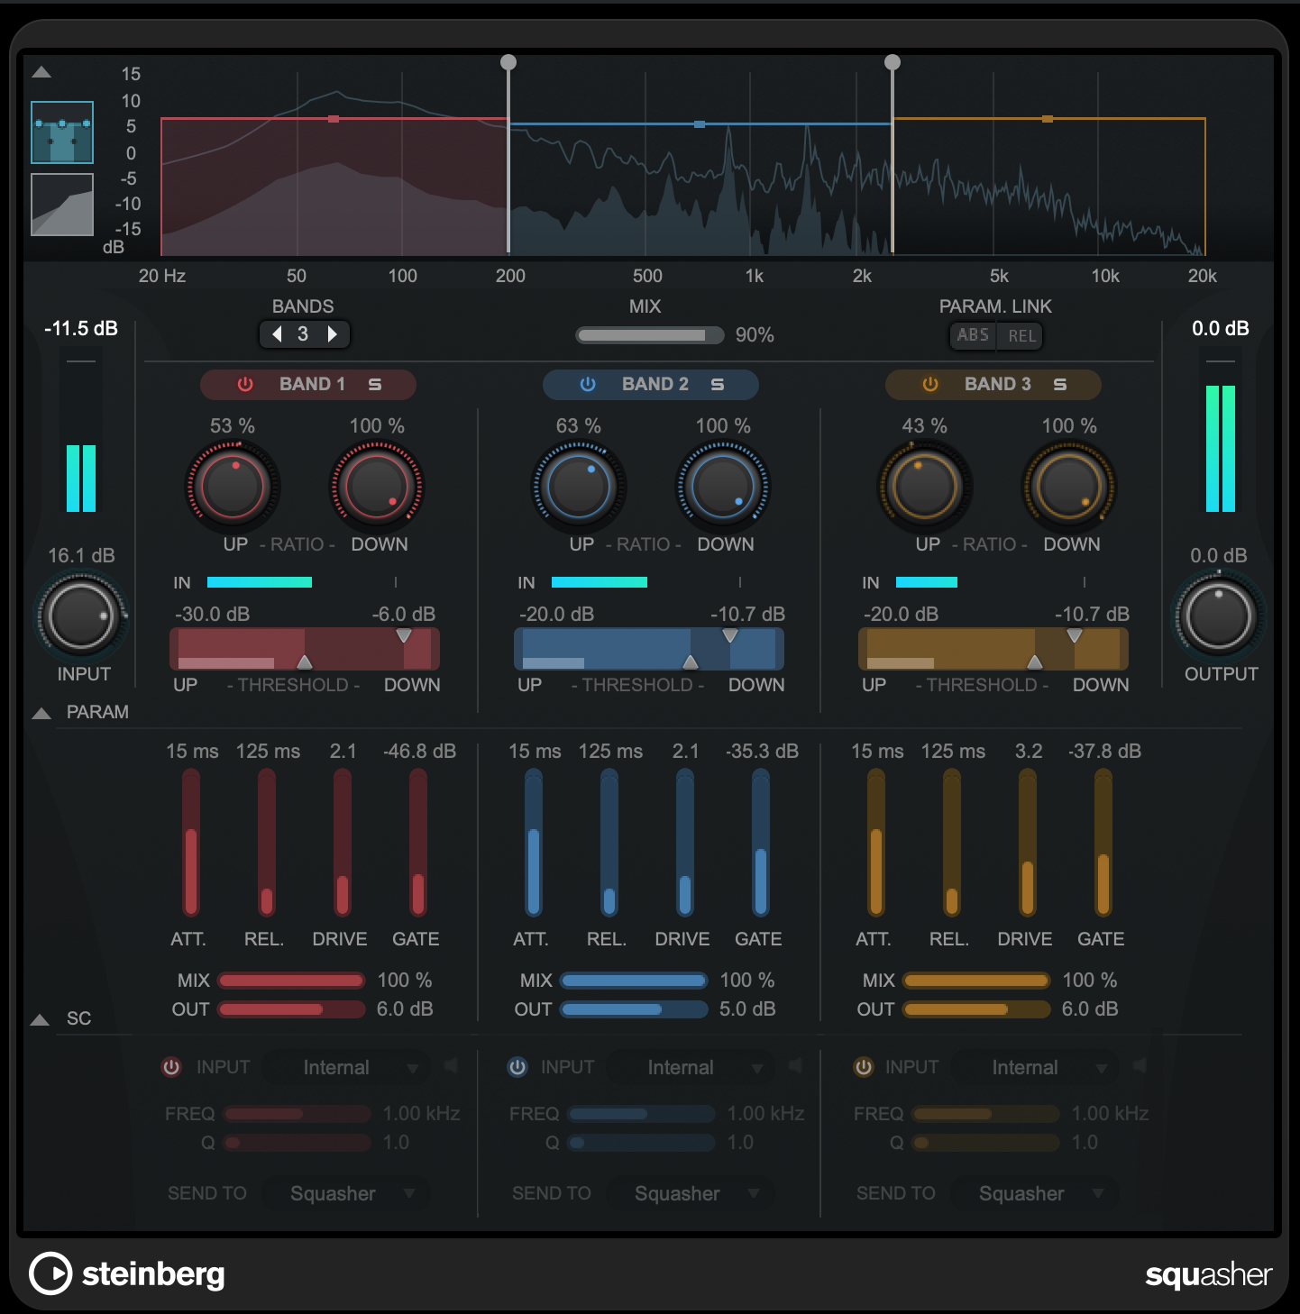Show the transfer curve display view

(x=62, y=205)
